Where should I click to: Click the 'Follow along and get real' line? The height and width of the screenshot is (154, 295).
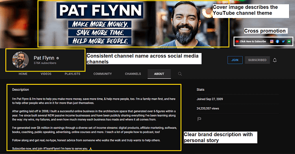86,140
